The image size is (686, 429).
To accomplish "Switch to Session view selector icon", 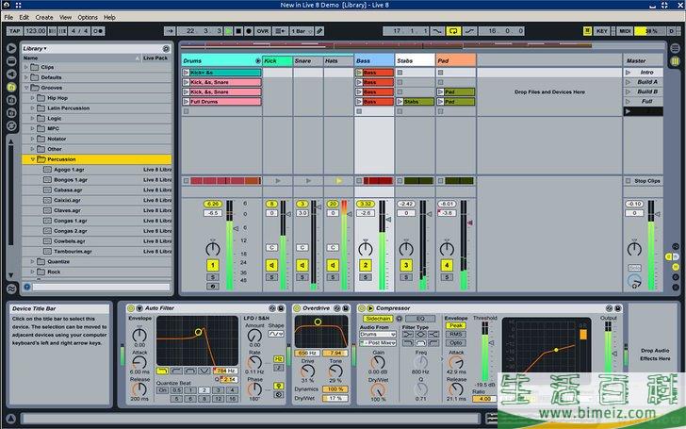I will (x=675, y=61).
